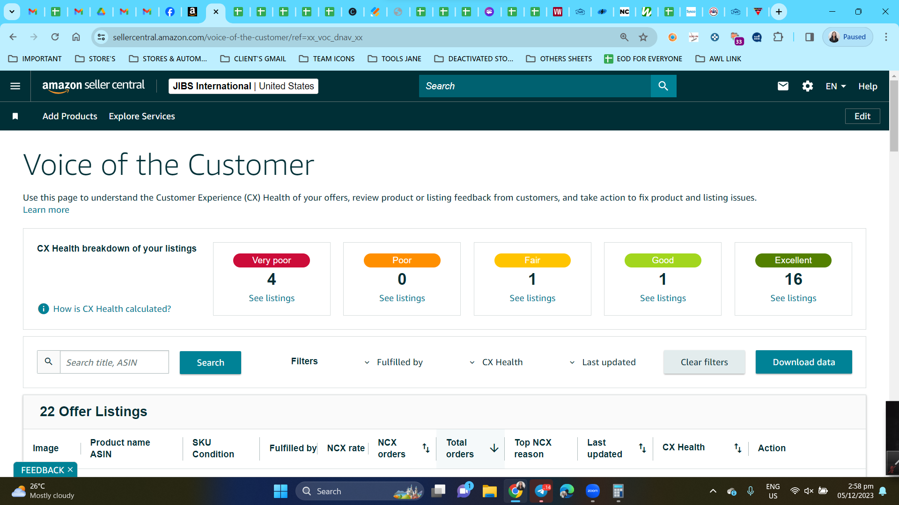Open the Add Products menu item
This screenshot has height=505, width=899.
tap(70, 116)
